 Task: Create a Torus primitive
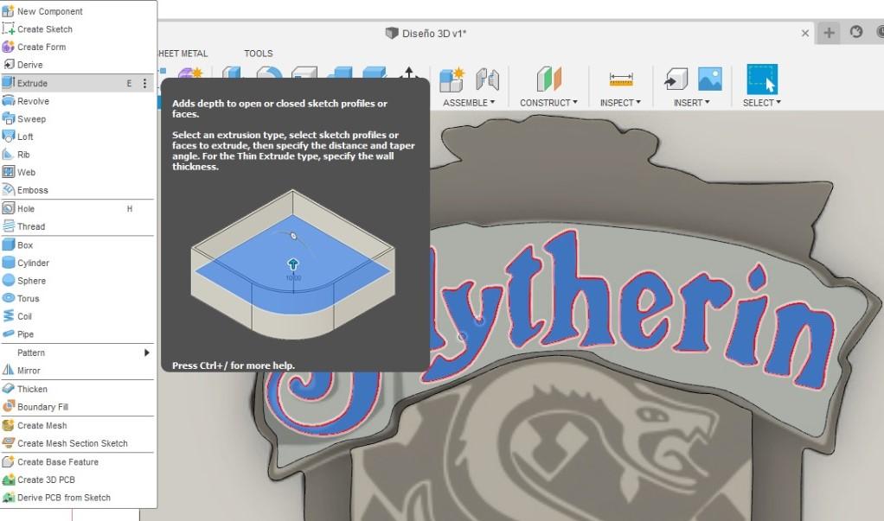(78, 299)
